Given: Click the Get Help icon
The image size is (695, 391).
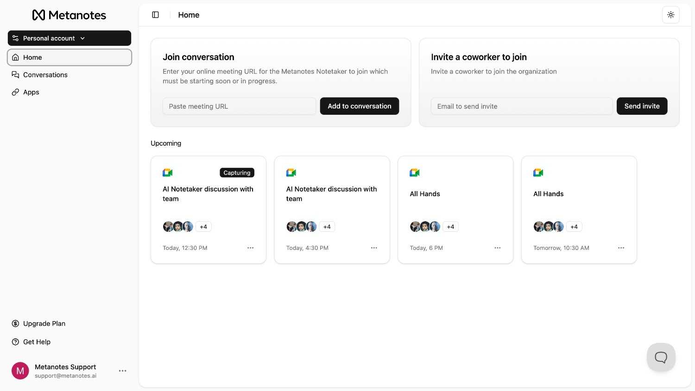Looking at the screenshot, I should pyautogui.click(x=16, y=341).
